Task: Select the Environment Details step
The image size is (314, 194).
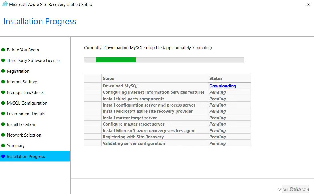Action: point(26,114)
